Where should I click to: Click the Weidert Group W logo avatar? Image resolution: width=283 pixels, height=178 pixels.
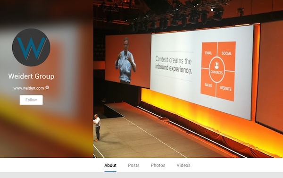pos(31,47)
